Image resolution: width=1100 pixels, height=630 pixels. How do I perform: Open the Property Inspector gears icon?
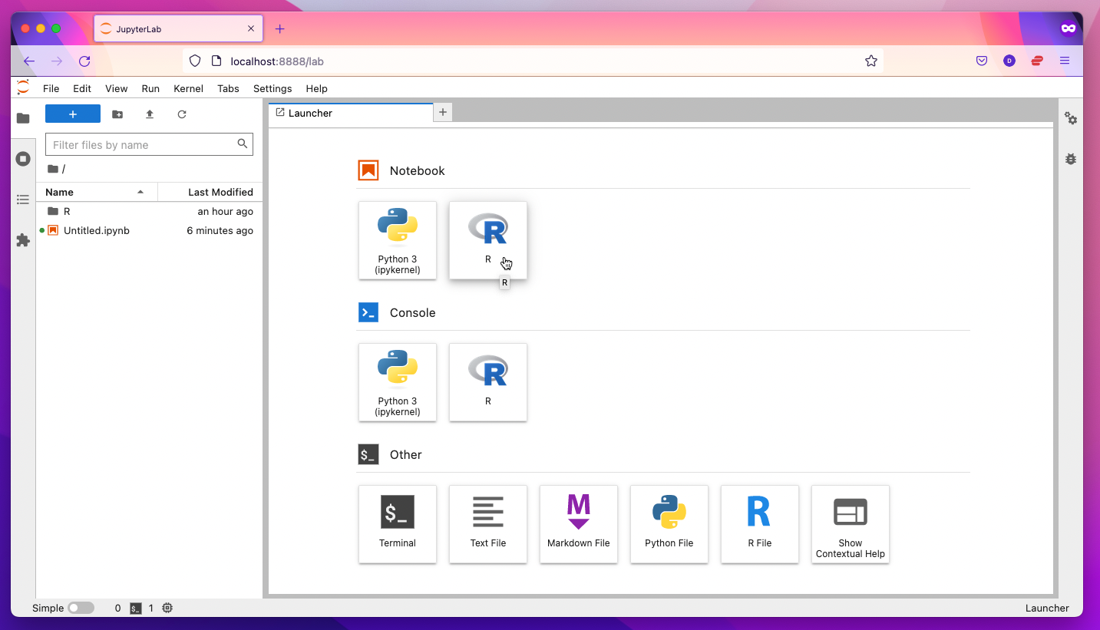1071,118
